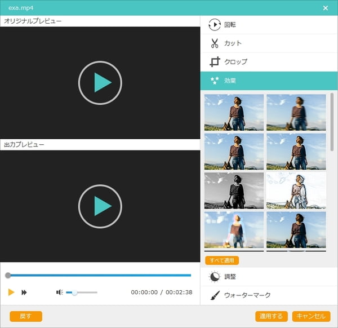Screen dimensions: 338x328
Task: Click the stars effects icon
Action: [215, 81]
